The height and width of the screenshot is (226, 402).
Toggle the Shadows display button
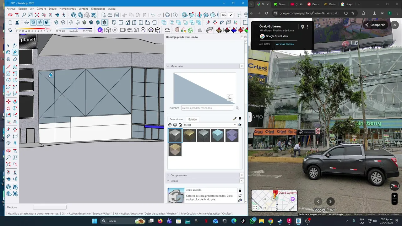click(x=10, y=30)
